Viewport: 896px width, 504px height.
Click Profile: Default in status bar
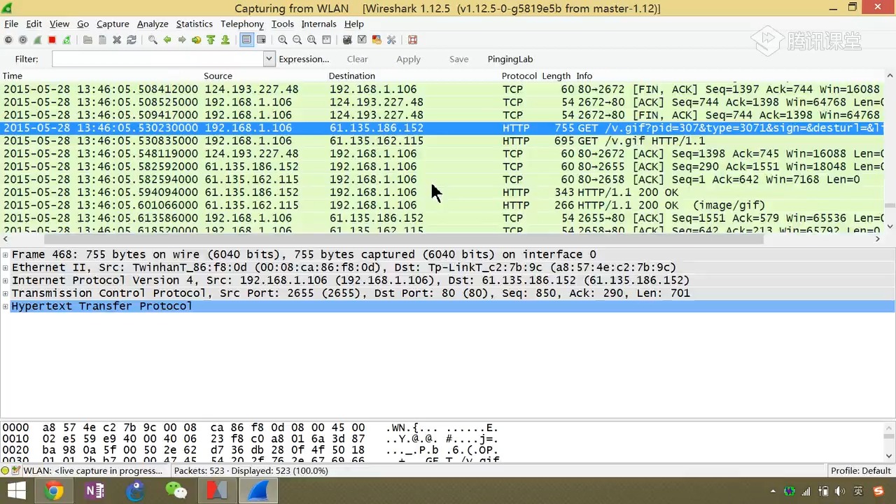pyautogui.click(x=860, y=471)
